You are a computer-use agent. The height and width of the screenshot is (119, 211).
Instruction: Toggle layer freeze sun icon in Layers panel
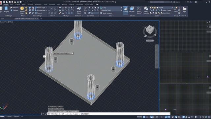point(153,8)
